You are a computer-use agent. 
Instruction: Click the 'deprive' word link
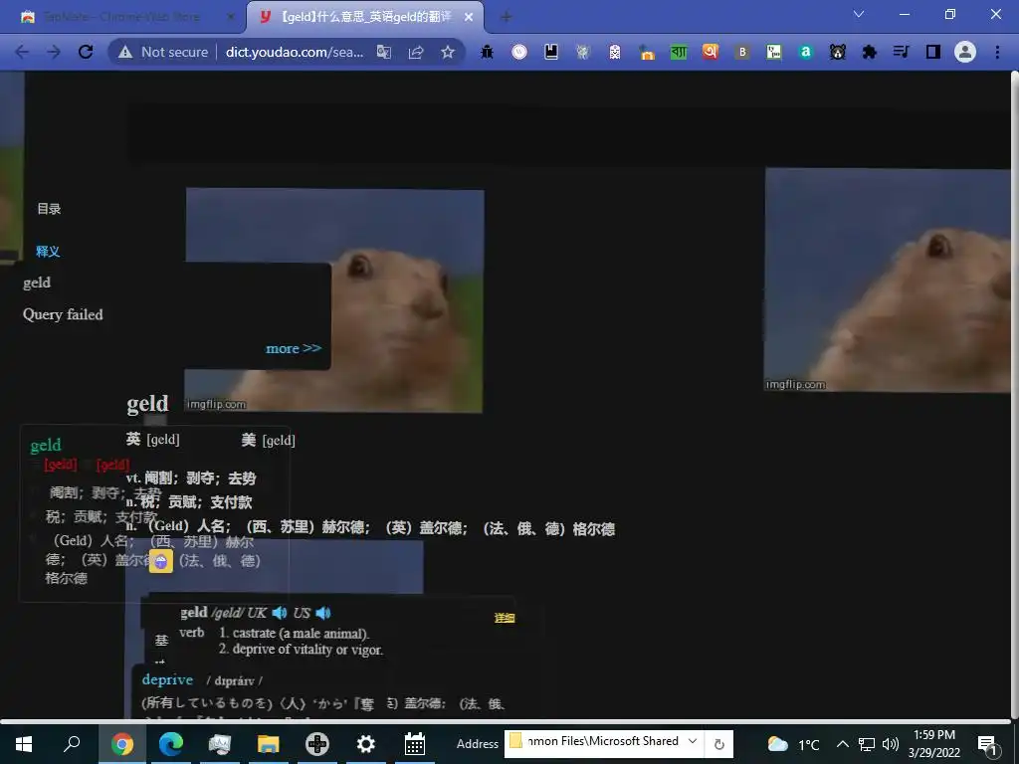click(x=167, y=679)
